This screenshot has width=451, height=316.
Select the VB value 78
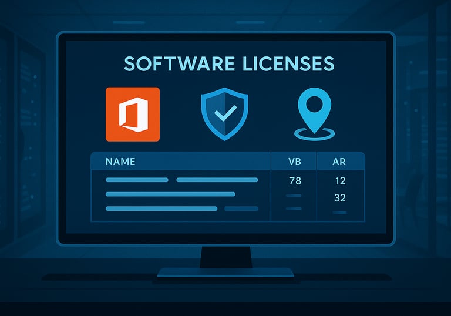(295, 181)
